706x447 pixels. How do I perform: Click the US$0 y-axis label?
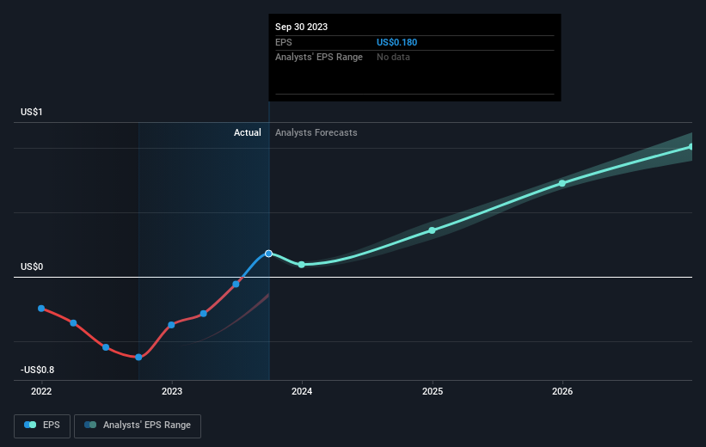pyautogui.click(x=32, y=266)
